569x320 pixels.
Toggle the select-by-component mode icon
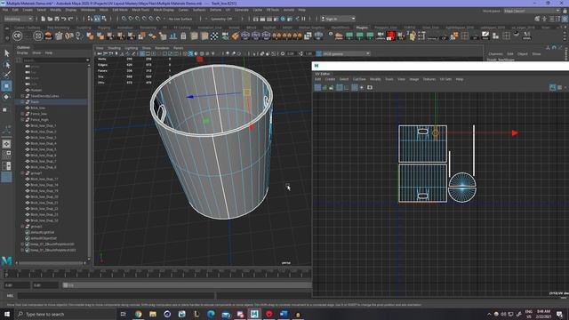pyautogui.click(x=104, y=19)
